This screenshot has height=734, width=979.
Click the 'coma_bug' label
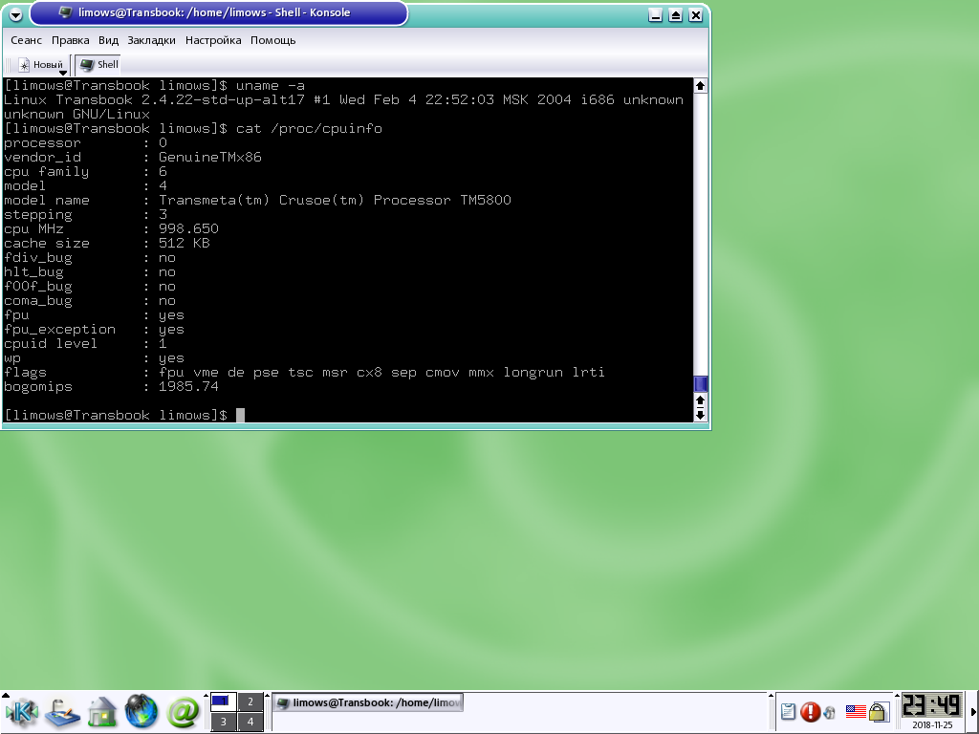pyautogui.click(x=37, y=301)
